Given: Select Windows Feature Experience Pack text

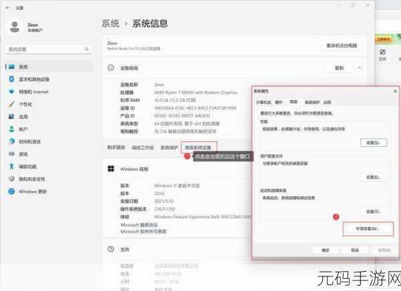Looking at the screenshot, I should [x=203, y=217].
